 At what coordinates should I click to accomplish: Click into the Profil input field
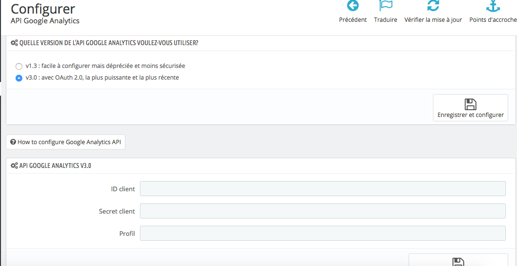(323, 233)
